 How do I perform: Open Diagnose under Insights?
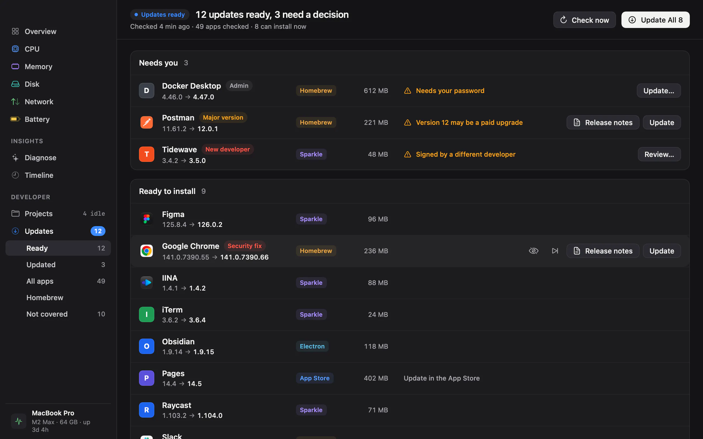tap(58, 158)
